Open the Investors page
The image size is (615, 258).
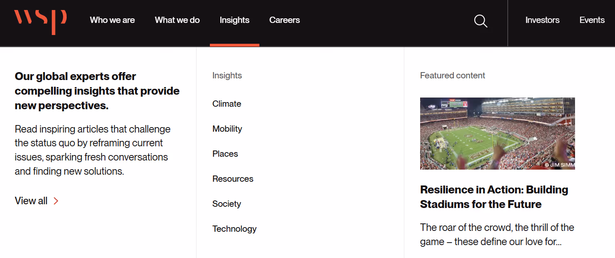pyautogui.click(x=542, y=20)
